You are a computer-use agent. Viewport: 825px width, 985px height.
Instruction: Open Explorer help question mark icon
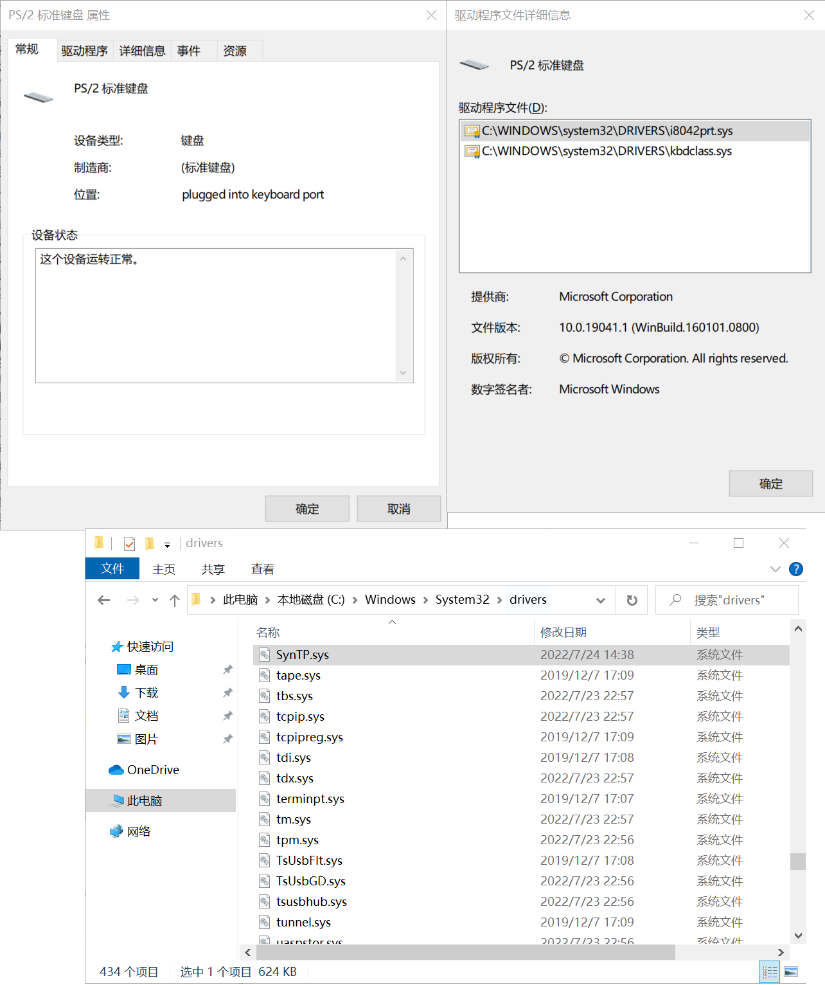[795, 569]
